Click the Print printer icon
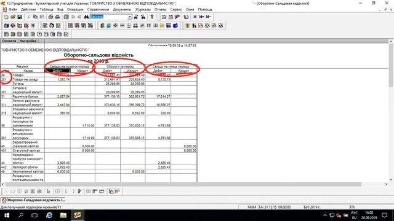 [x=50, y=17]
